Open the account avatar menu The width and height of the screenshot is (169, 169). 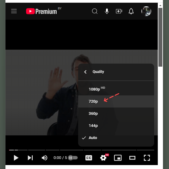tap(146, 11)
